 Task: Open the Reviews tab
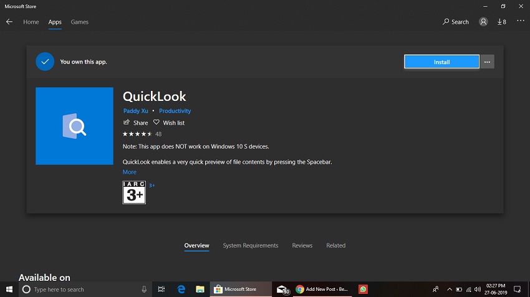pos(302,245)
